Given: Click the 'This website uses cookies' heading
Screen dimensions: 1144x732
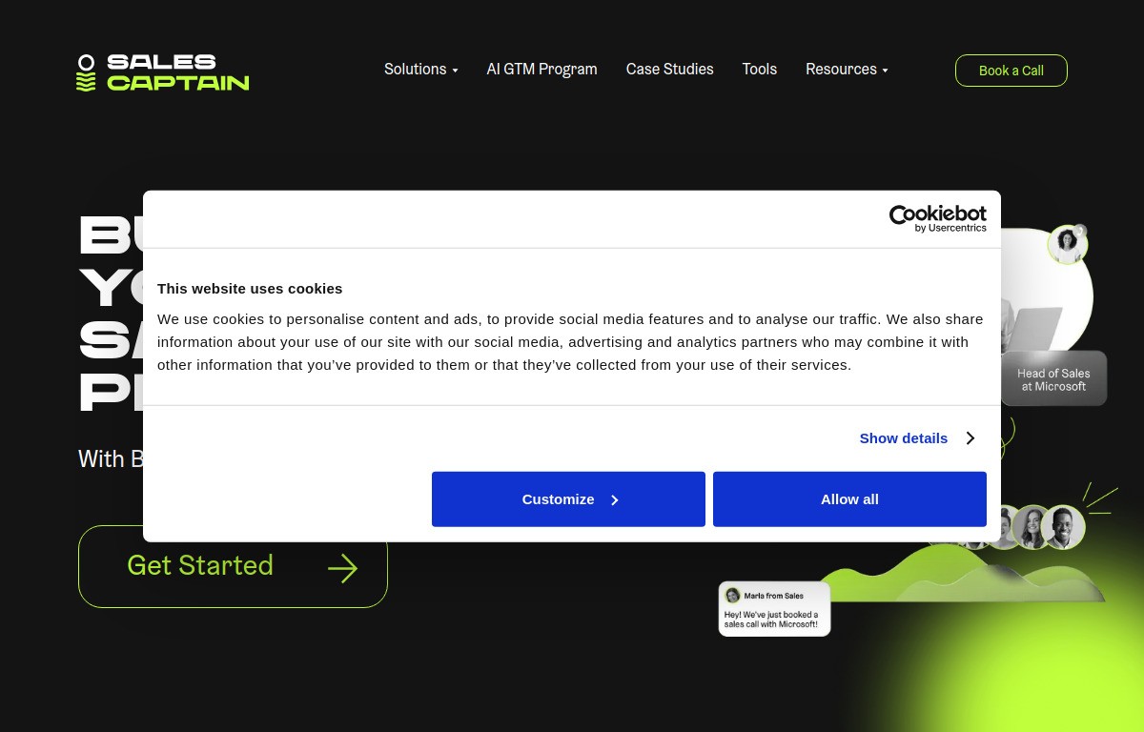Looking at the screenshot, I should tap(250, 289).
